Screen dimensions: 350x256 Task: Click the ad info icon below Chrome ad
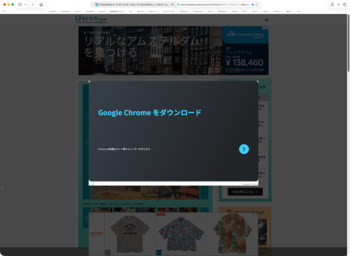pyautogui.click(x=90, y=184)
